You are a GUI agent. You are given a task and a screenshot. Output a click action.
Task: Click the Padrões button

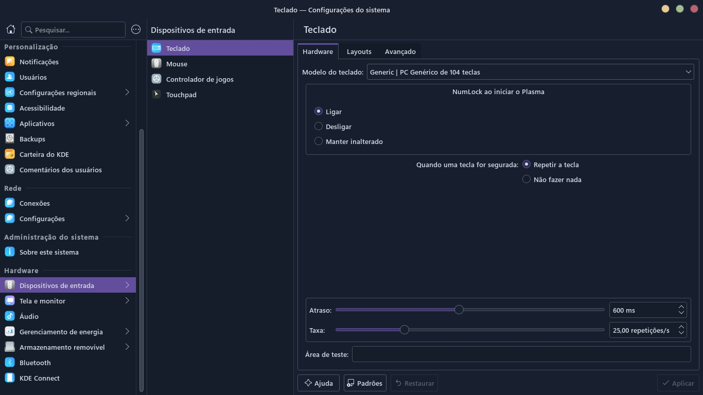coord(365,383)
